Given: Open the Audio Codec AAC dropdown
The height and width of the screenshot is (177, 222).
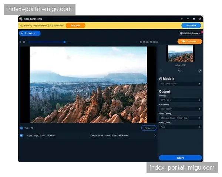Looking at the screenshot, I should pyautogui.click(x=180, y=127).
